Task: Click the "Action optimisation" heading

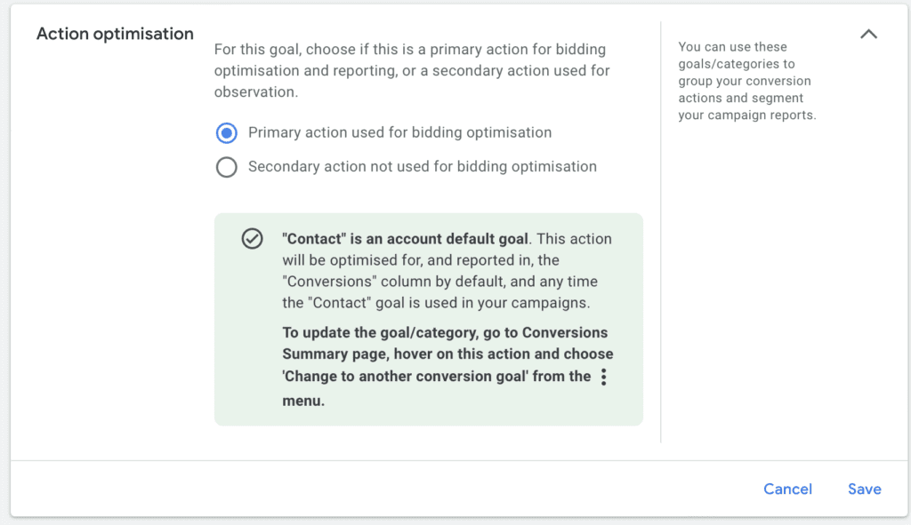Action: tap(114, 34)
